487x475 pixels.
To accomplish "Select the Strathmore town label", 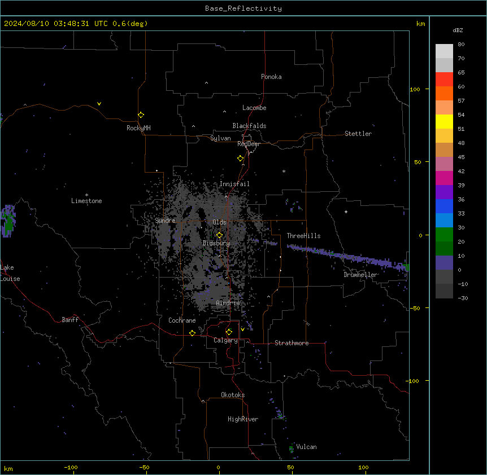I will pos(292,343).
